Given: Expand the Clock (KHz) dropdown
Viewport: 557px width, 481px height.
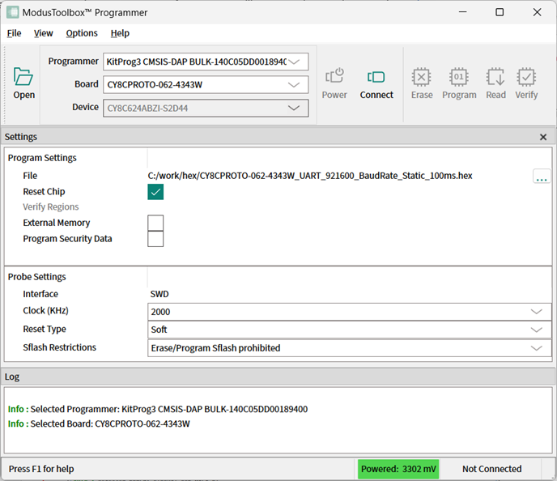Looking at the screenshot, I should (536, 312).
